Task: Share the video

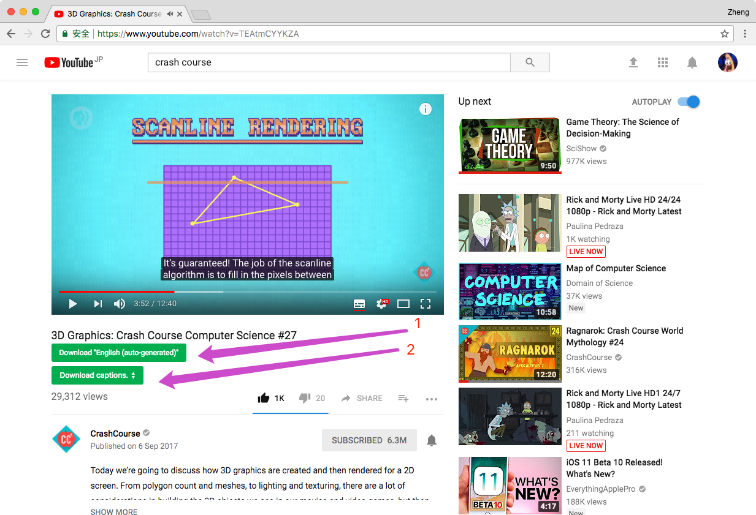Action: [x=362, y=398]
